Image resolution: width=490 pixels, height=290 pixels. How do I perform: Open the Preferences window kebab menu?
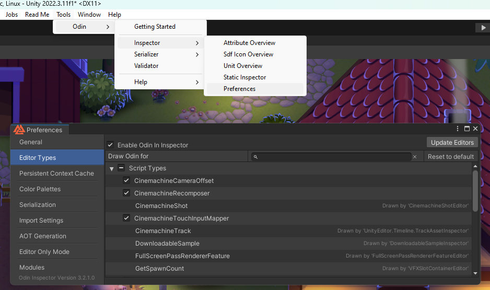pos(458,129)
